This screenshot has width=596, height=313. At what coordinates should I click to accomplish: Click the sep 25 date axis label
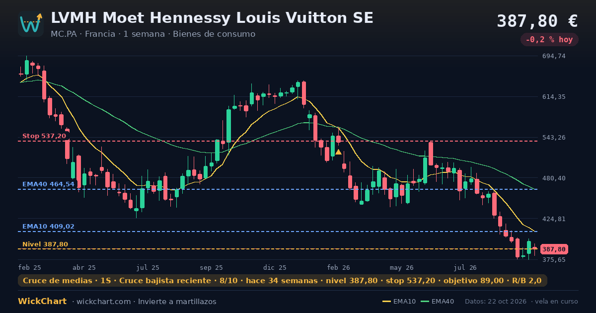[212, 267]
